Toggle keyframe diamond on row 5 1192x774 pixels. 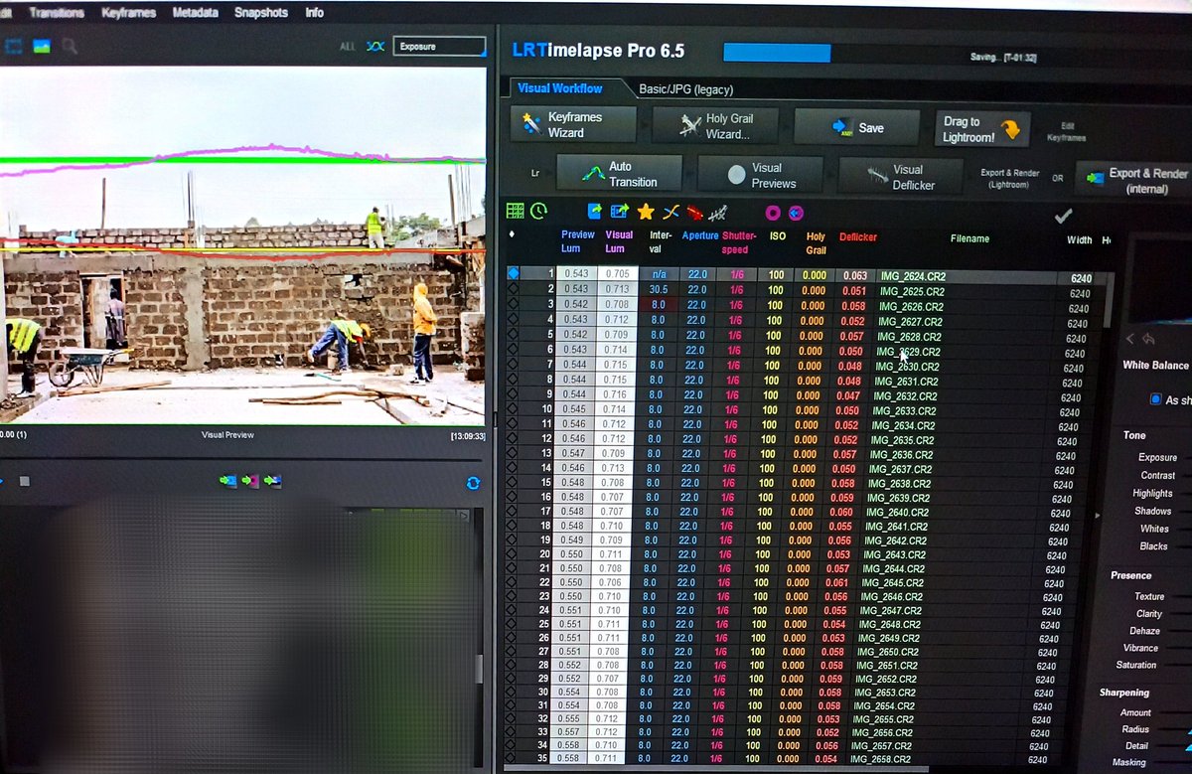coord(514,336)
